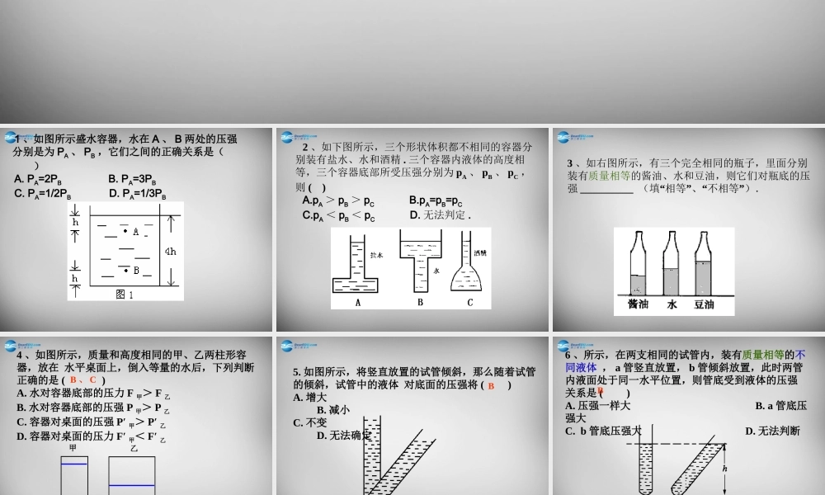Select option 'A.pA > pB > pC' in question 2
825x495 pixels.
pyautogui.click(x=338, y=201)
